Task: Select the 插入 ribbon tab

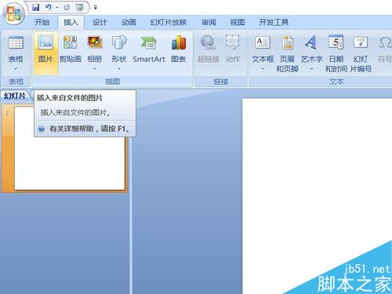Action: pos(71,22)
